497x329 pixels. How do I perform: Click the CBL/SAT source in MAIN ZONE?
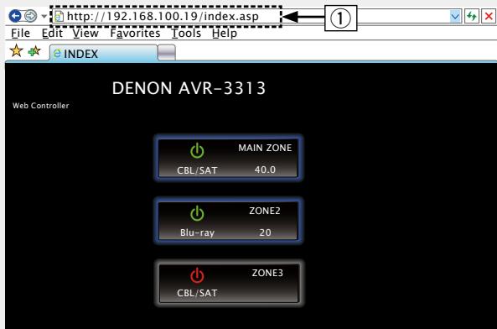coord(197,170)
